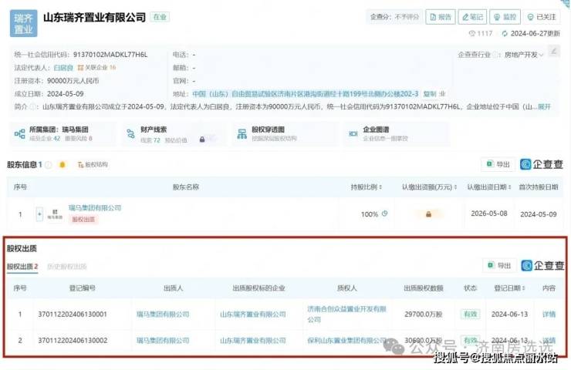571x370 pixels.
Task: Click 导出 in the 股东信息 section
Action: [x=498, y=164]
